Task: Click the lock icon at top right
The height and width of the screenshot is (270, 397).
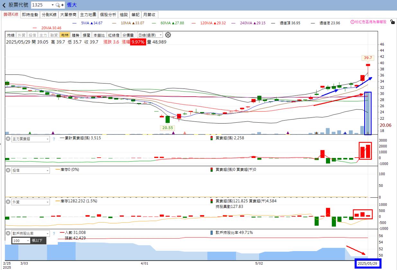Action: (392, 22)
